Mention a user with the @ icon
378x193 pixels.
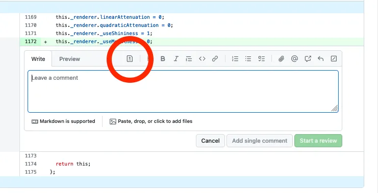pos(294,58)
